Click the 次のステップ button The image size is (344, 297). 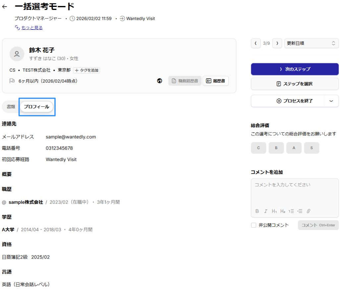point(295,69)
